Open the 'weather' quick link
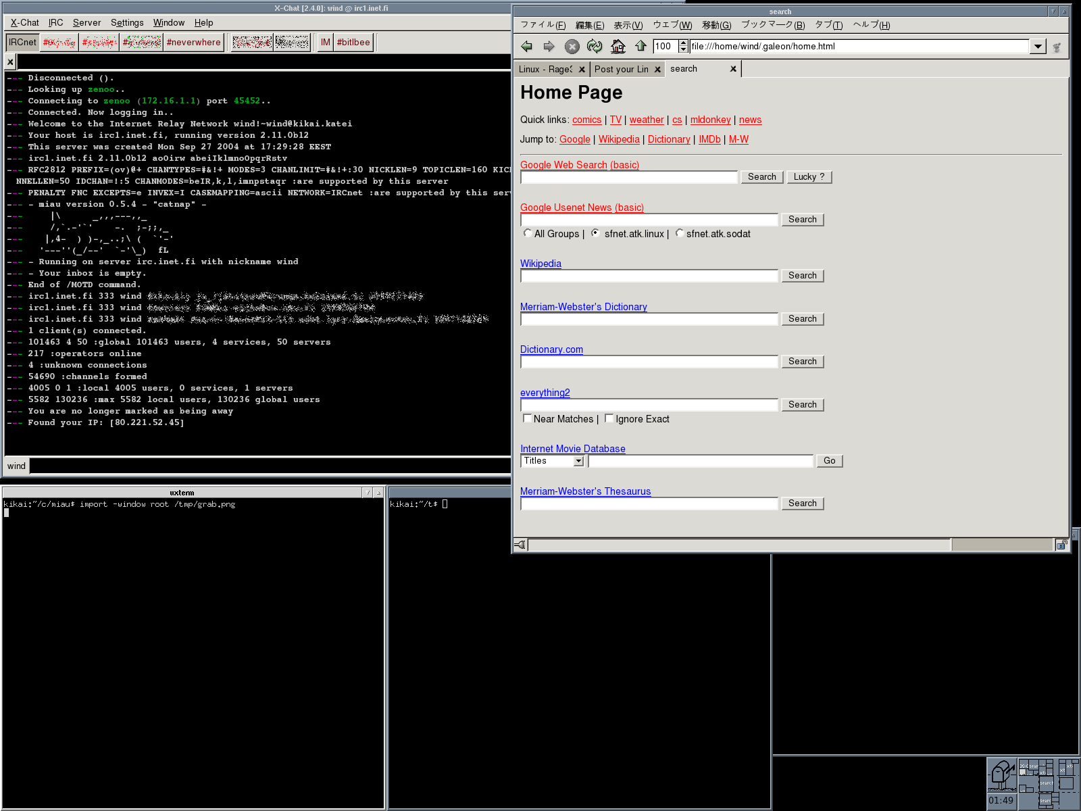Viewport: 1081px width, 811px height. [647, 120]
